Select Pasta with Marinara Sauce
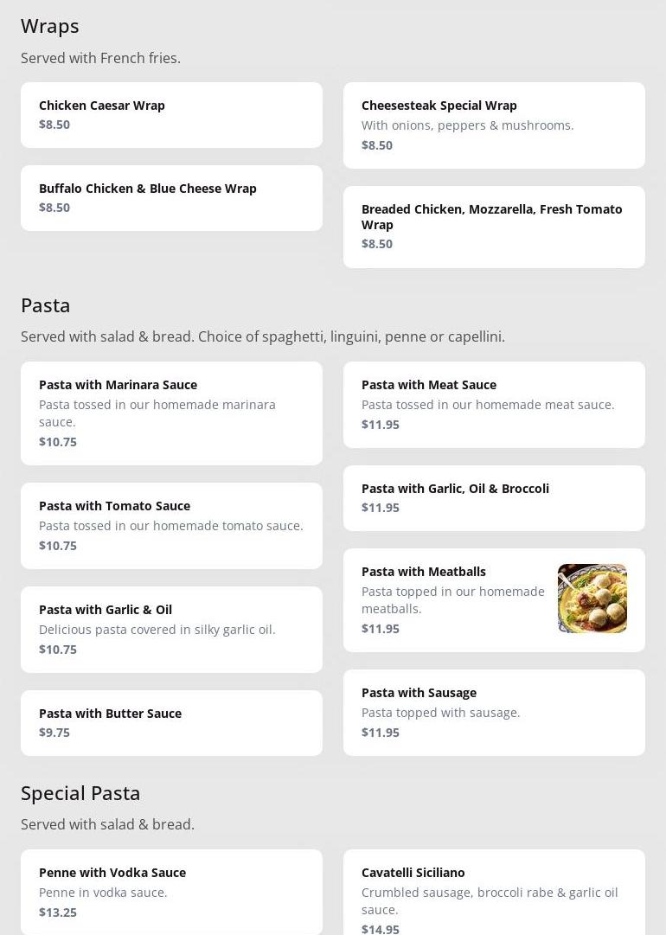666x935 pixels. 171,413
